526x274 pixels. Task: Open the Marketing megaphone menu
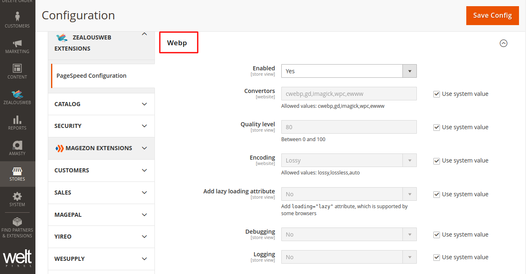coord(17,46)
